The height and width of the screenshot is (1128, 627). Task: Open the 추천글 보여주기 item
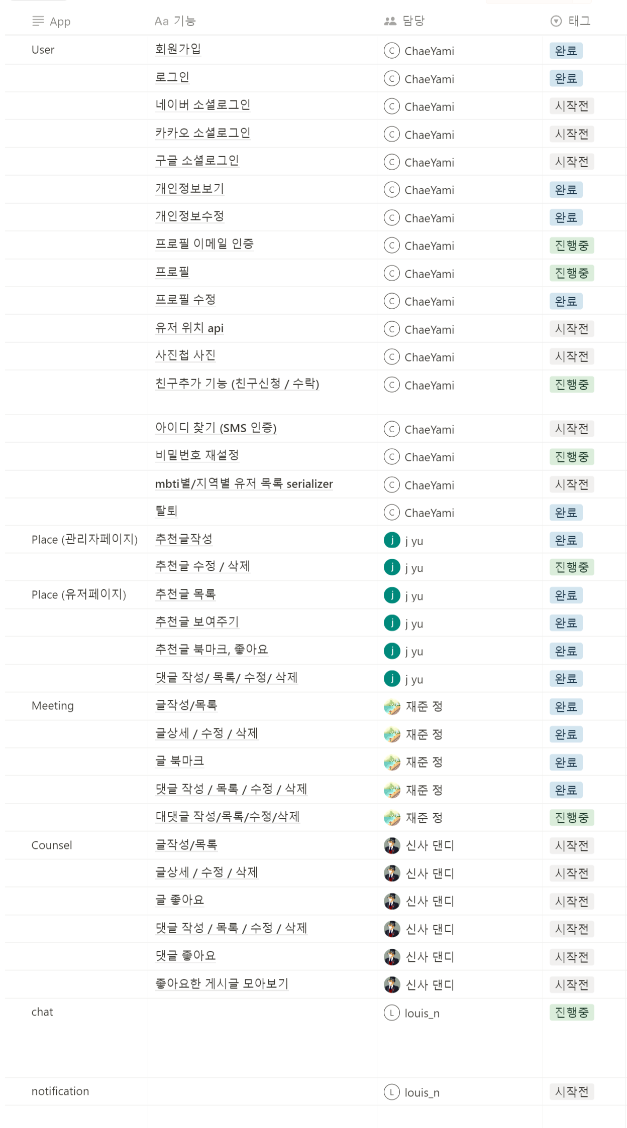pos(197,622)
